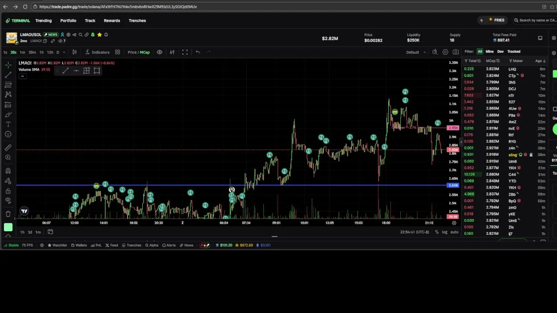557x313 pixels.
Task: Sort trades by Age column
Action: (x=540, y=61)
